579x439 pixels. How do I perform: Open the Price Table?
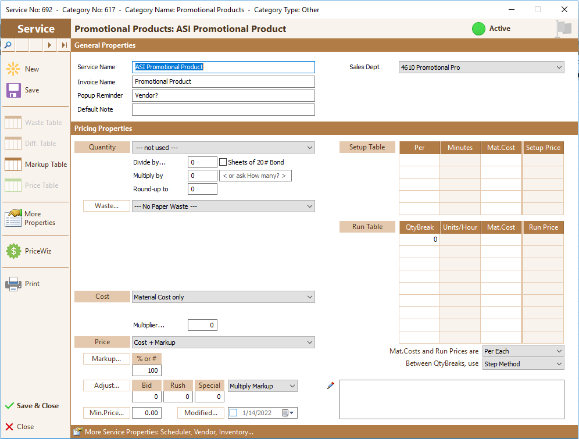tap(32, 185)
